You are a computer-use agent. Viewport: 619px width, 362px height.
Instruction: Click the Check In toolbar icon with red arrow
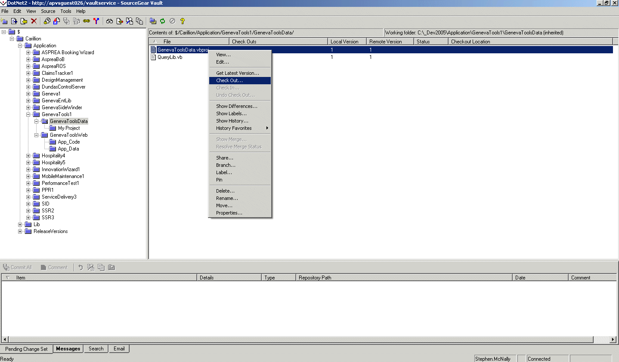click(x=57, y=21)
